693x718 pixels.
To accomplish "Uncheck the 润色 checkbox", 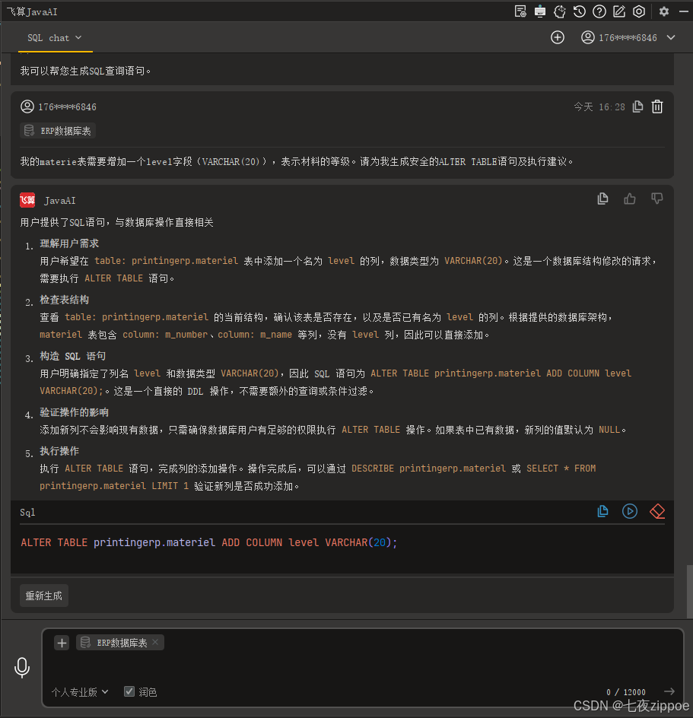I will [x=129, y=691].
